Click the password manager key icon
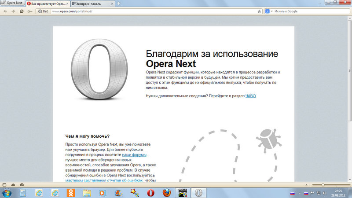Screen dimensions: 352x198 (x=29, y=11)
